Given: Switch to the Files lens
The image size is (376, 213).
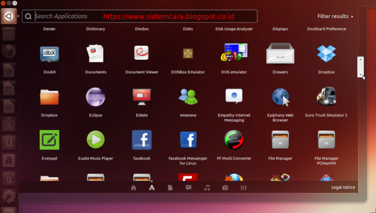Looking at the screenshot, I should coord(170,188).
